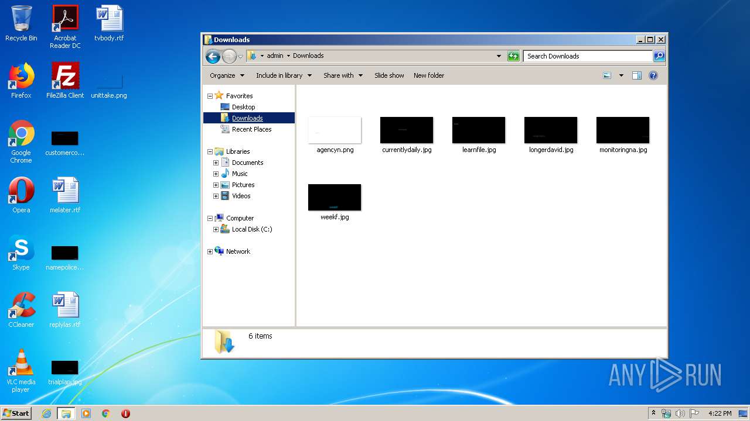The width and height of the screenshot is (750, 421).
Task: Expand the Network node
Action: click(210, 251)
